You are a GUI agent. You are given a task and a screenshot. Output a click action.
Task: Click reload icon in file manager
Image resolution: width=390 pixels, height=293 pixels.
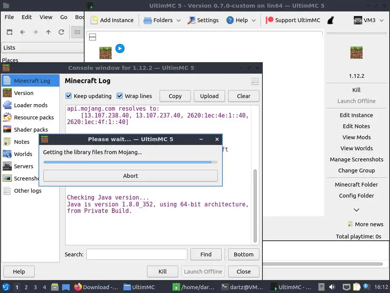(x=61, y=32)
